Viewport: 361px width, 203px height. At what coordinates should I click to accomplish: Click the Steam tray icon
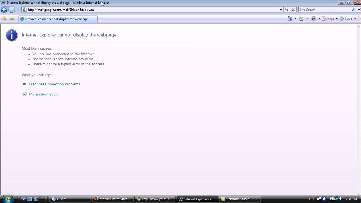(319, 199)
